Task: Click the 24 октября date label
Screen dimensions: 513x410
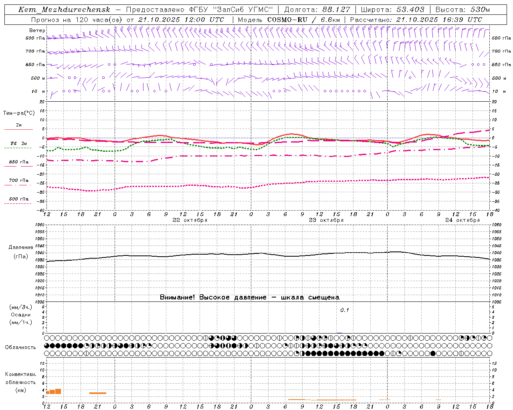Action: pyautogui.click(x=463, y=220)
